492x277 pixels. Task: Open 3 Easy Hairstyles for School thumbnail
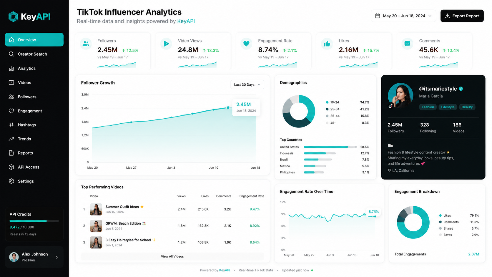point(96,243)
